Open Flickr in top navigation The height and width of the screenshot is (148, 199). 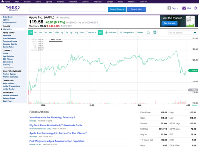pos(121,2)
